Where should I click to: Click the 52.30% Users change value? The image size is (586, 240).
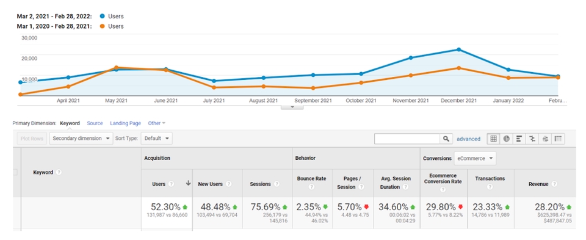click(x=165, y=207)
